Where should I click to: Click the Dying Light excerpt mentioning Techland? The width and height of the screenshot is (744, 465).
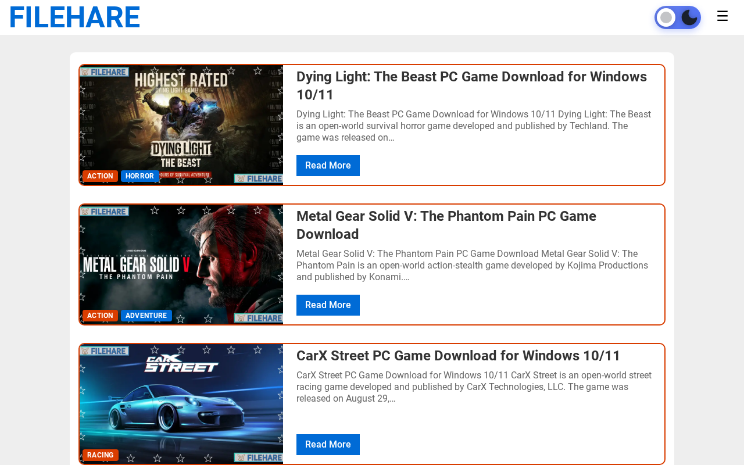(474, 126)
